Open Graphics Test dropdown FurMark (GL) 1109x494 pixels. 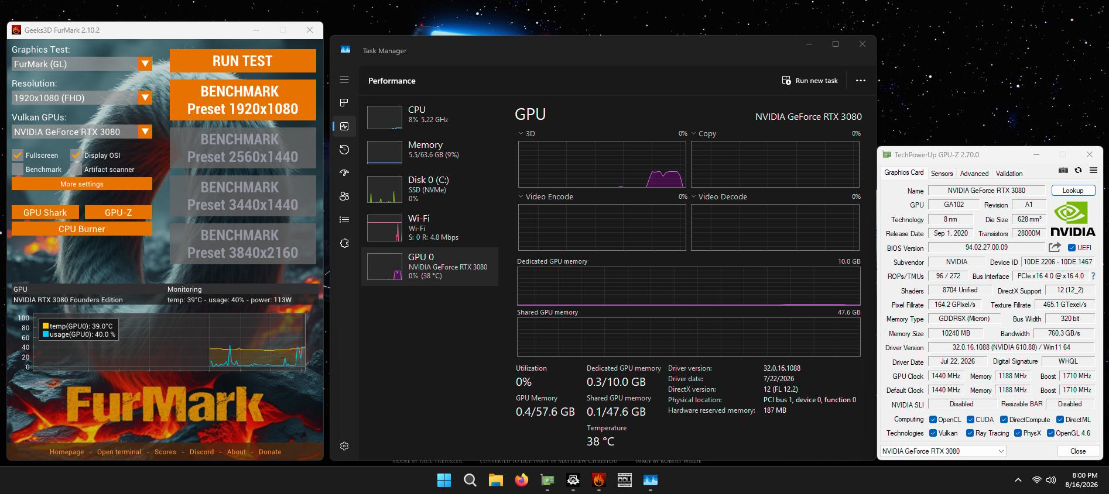81,64
